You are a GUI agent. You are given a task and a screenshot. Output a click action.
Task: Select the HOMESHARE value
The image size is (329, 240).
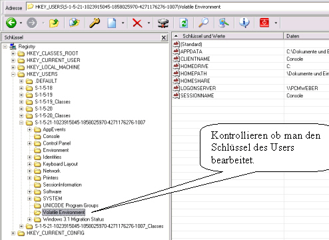point(195,81)
